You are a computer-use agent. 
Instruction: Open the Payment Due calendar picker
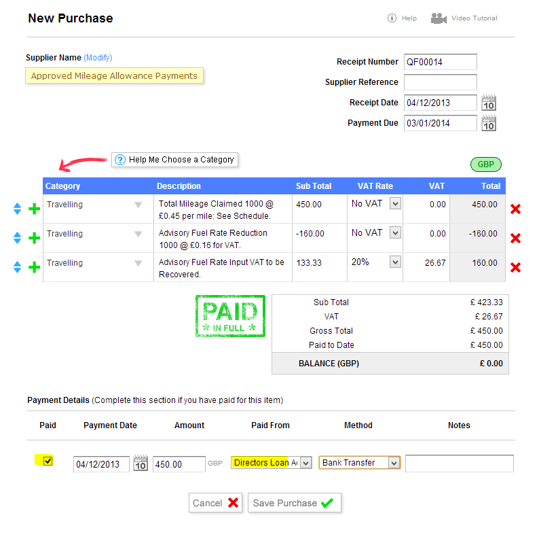click(x=489, y=124)
